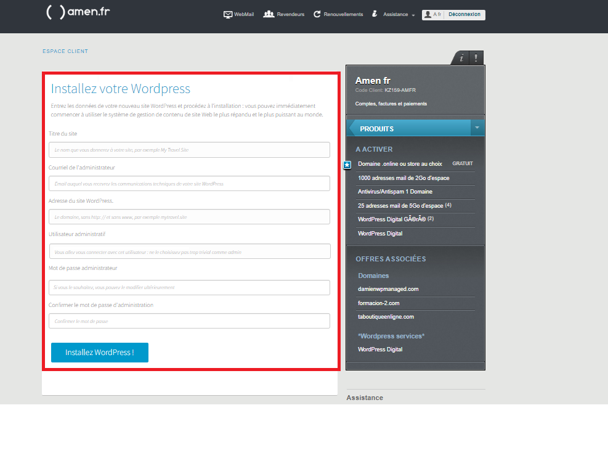The height and width of the screenshot is (466, 608).
Task: Open domain damienwpmanaged.com
Action: coord(388,289)
